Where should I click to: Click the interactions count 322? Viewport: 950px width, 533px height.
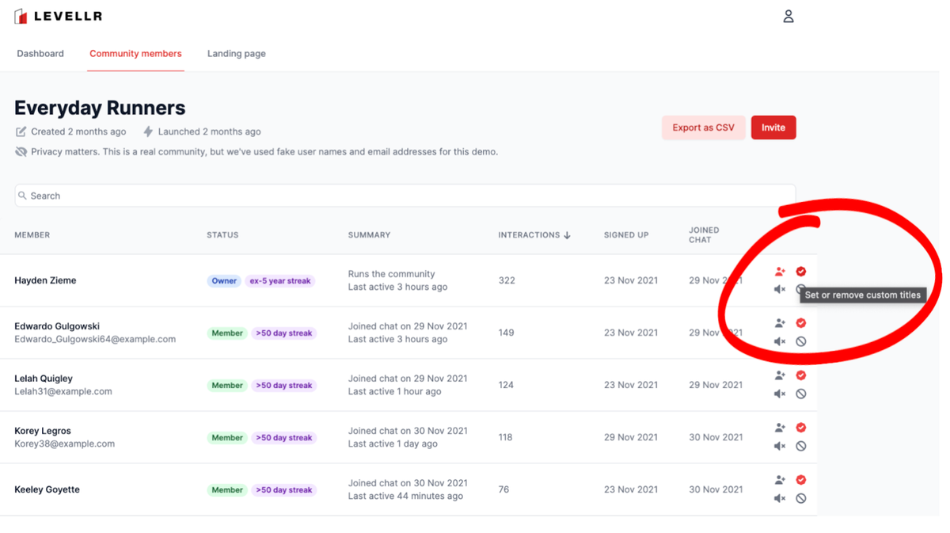[x=507, y=280]
